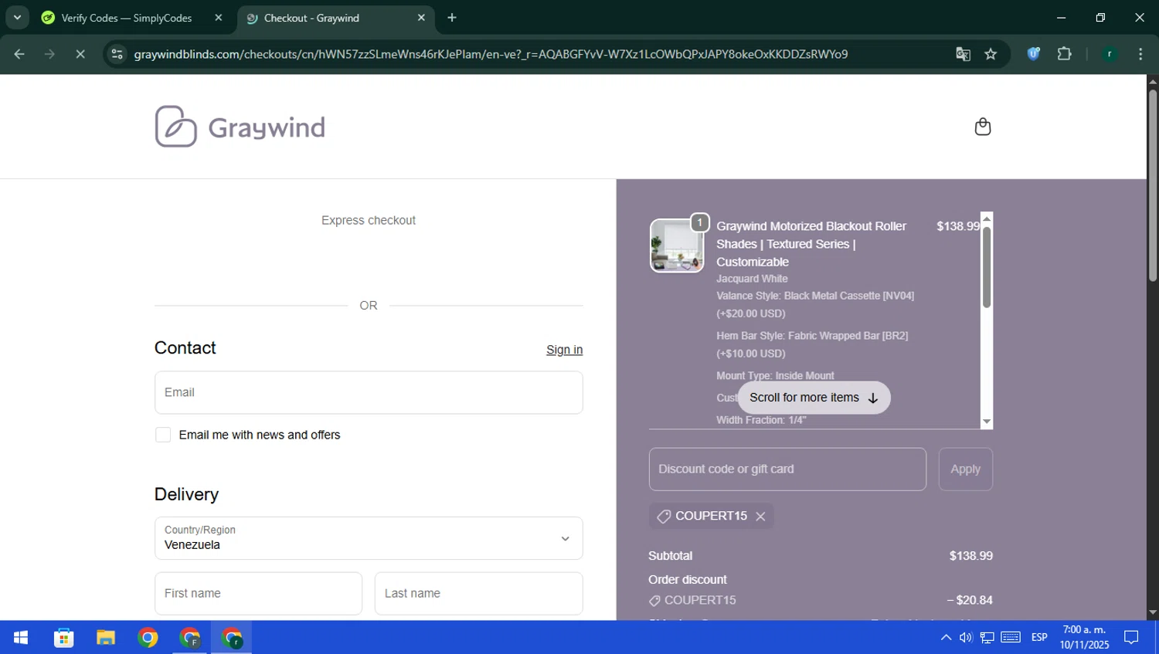Close the Checkout - Graywind tab

tap(421, 18)
